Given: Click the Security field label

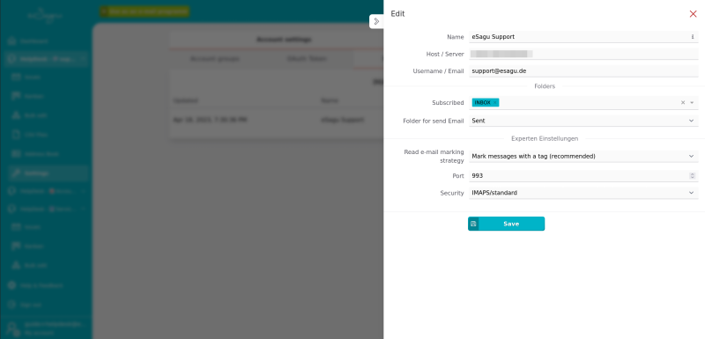Looking at the screenshot, I should (452, 193).
